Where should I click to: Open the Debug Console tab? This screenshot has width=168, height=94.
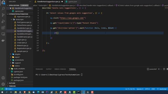pyautogui.click(x=60, y=69)
